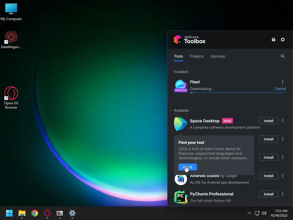Image resolution: width=293 pixels, height=220 pixels.
Task: Open the PyCharm Professional three-dot options menu
Action: [x=282, y=194]
